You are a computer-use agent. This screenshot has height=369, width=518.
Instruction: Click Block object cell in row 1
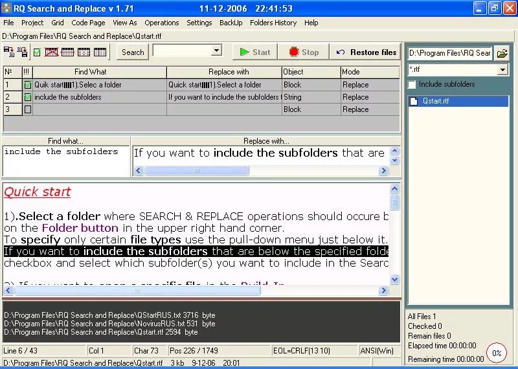pos(311,85)
